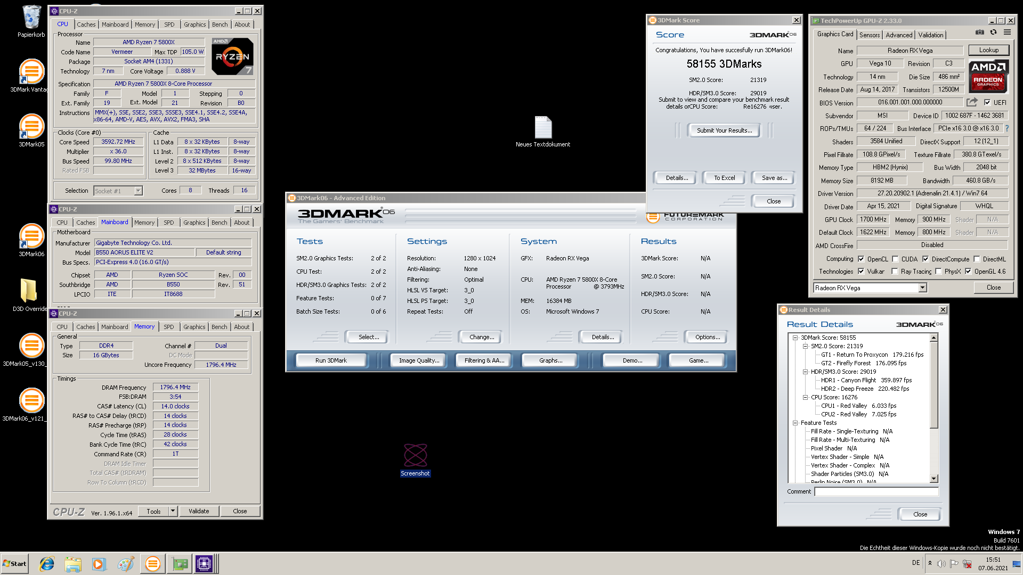Screen dimensions: 1023x575
Task: Open the 3DMark06_v121 desktop icon
Action: [31, 401]
